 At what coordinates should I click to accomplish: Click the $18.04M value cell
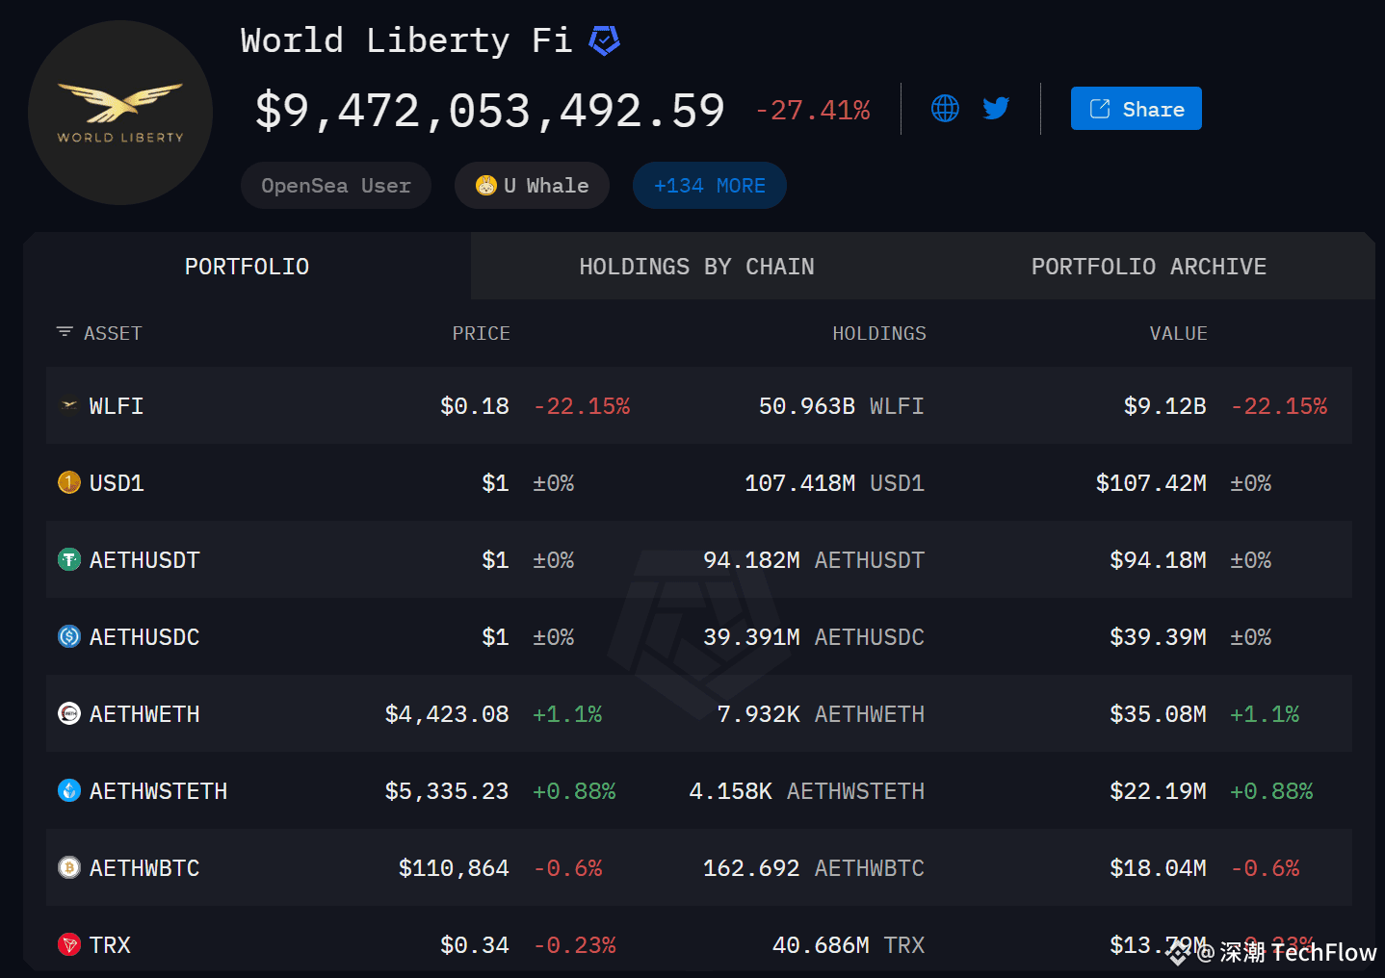(1159, 868)
